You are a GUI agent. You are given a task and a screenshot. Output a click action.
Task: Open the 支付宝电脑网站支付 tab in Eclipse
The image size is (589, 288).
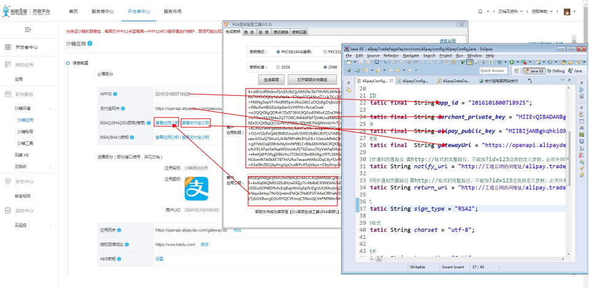point(499,80)
